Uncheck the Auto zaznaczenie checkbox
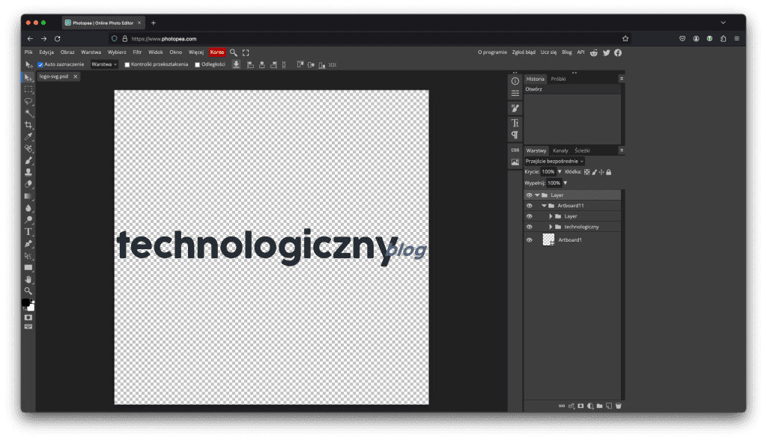767x440 pixels. pos(40,64)
